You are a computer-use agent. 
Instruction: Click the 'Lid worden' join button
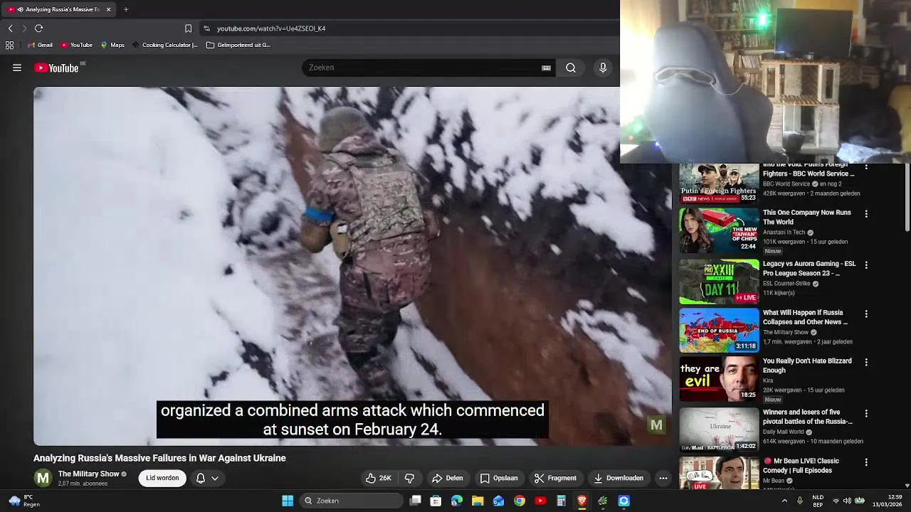[x=162, y=478]
